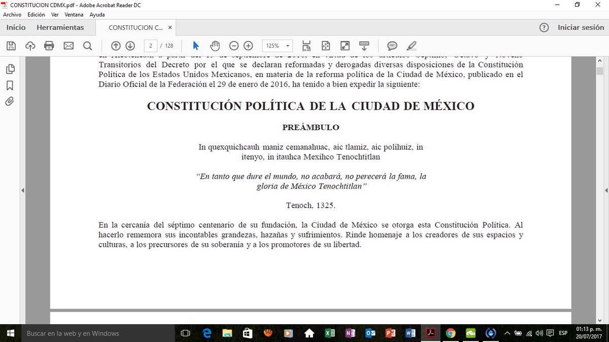Image resolution: width=609 pixels, height=342 pixels.
Task: Open the Ventana menu
Action: point(74,15)
